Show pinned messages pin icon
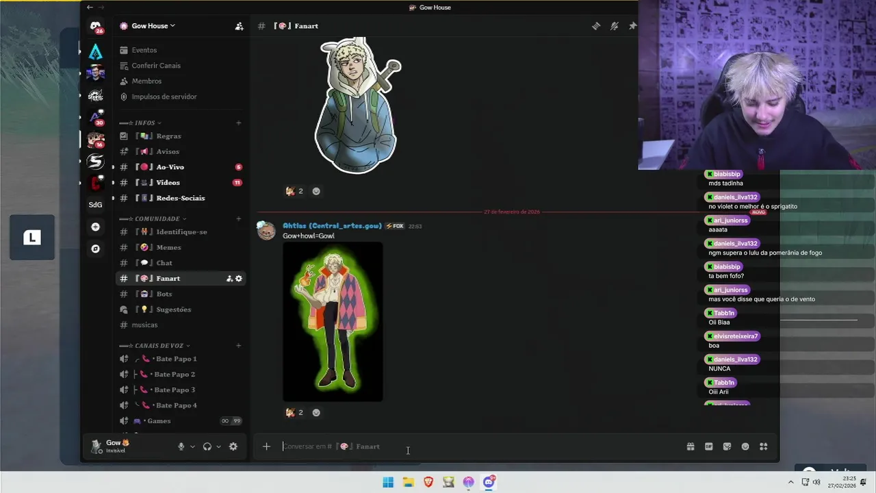 click(632, 26)
